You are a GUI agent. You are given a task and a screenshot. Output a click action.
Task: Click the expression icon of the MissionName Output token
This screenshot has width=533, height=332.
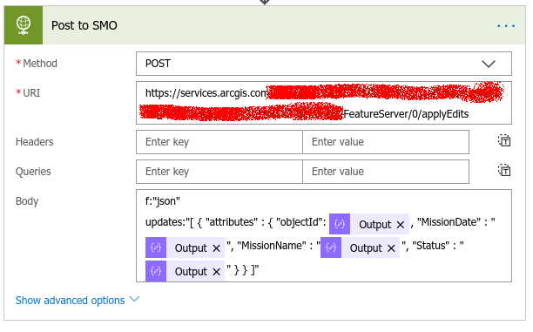[331, 247]
